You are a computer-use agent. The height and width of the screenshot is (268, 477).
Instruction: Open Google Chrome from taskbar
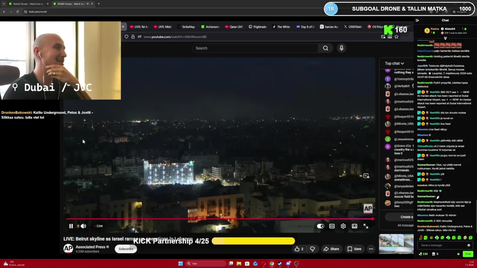(272, 264)
